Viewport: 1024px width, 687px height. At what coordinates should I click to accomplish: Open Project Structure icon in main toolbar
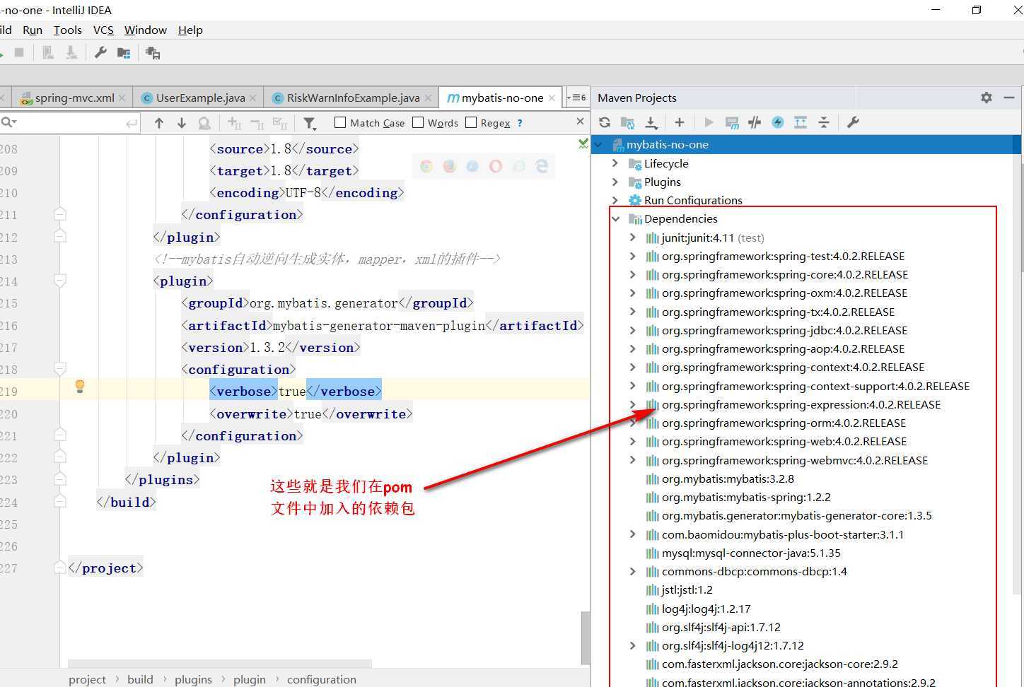point(124,53)
